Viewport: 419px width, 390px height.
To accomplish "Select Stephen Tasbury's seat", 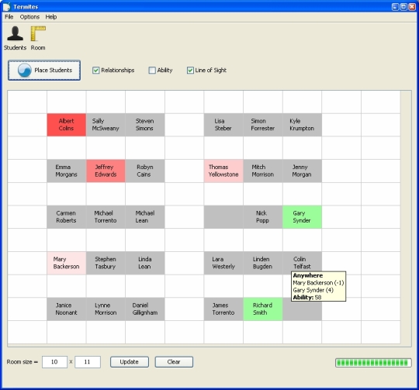I will [106, 263].
